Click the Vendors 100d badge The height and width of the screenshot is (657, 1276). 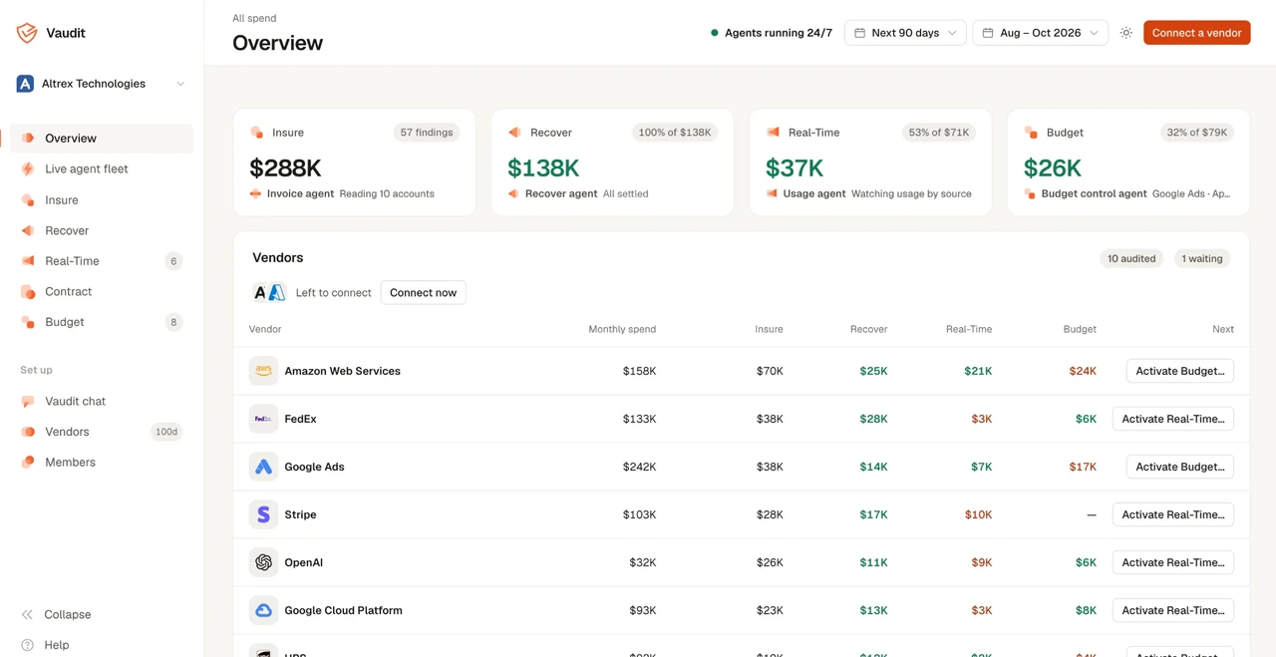(x=166, y=432)
